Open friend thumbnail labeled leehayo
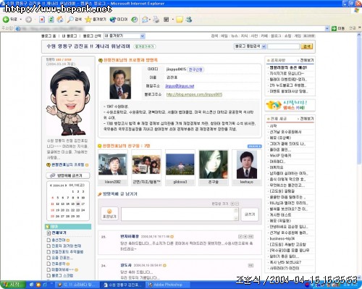This screenshot has width=362, height=289. pos(247,168)
